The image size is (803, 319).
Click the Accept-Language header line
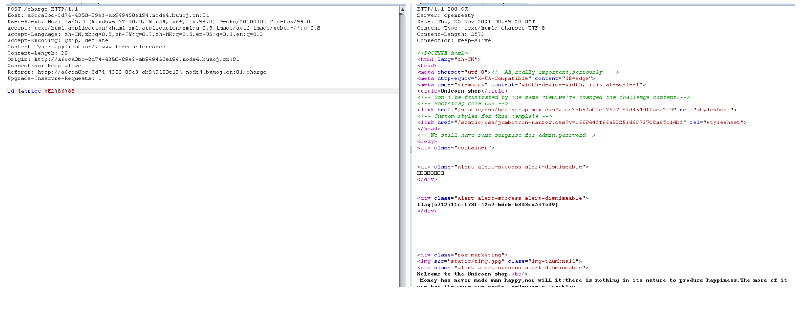tap(135, 34)
